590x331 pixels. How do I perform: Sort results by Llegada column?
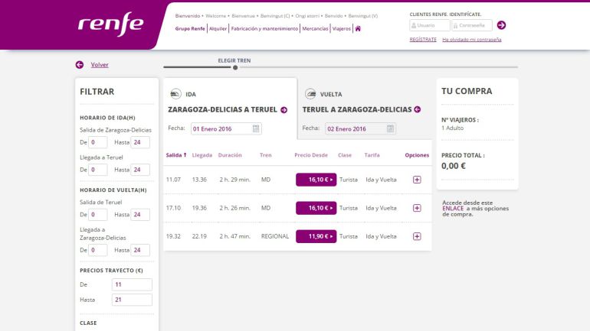(x=202, y=155)
